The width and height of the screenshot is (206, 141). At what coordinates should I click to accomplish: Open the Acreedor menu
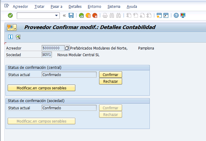coord(20,7)
